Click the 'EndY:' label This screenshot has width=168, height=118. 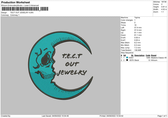click(x=123, y=40)
